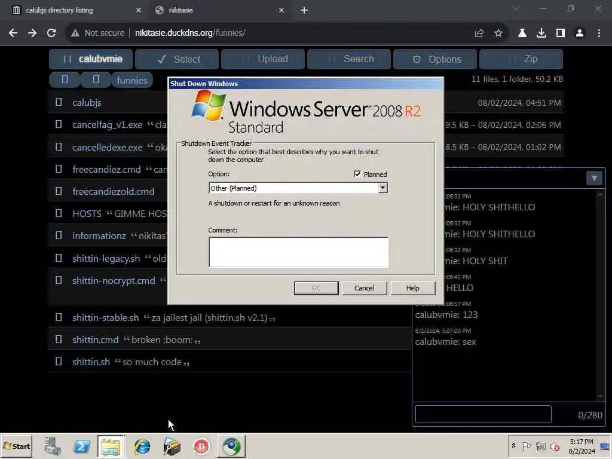Click the Select toolbar button
Image resolution: width=612 pixels, height=459 pixels.
[x=177, y=59]
